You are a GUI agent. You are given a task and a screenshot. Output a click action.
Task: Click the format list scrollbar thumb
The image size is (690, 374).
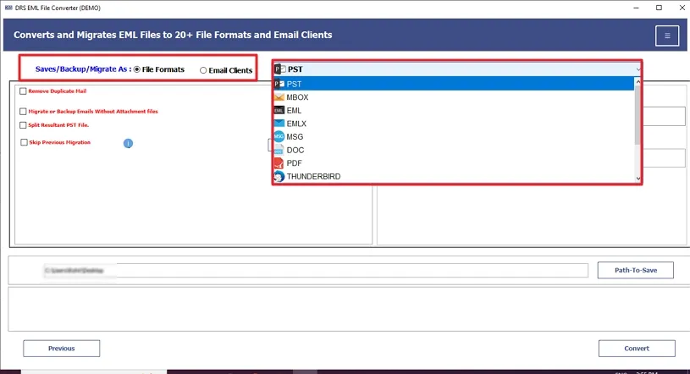pos(638,115)
